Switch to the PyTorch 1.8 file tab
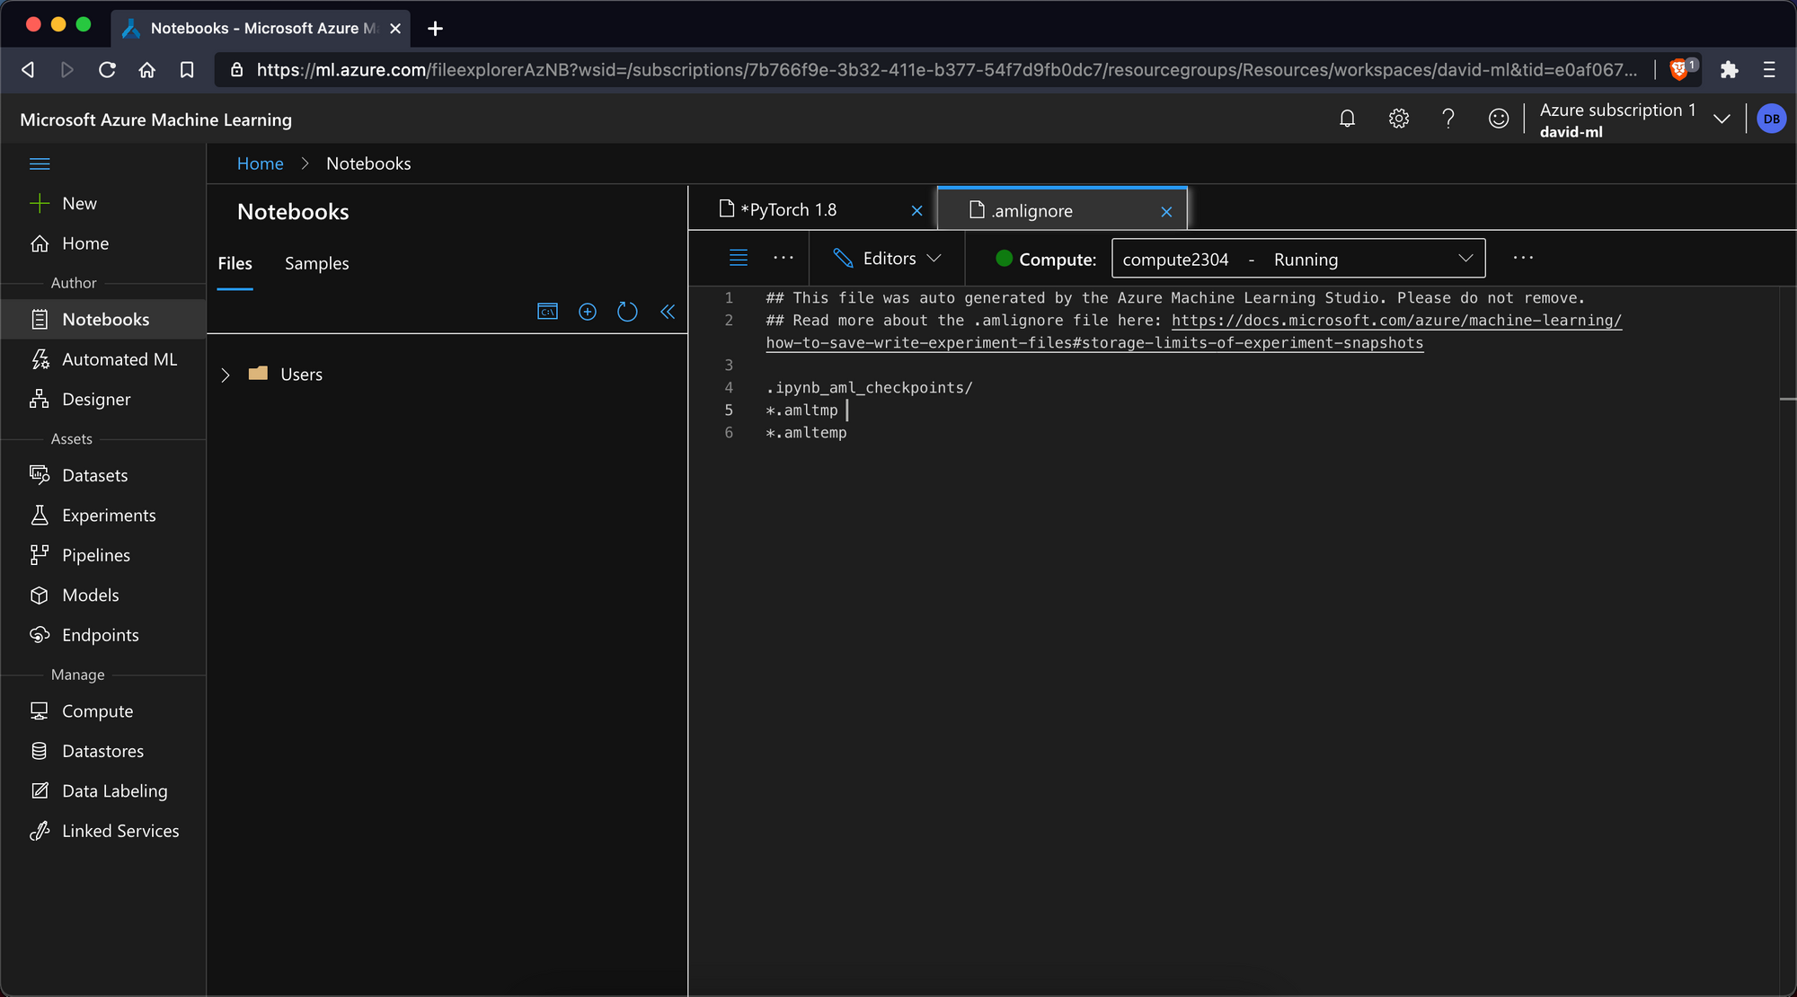The height and width of the screenshot is (997, 1797). coord(789,210)
